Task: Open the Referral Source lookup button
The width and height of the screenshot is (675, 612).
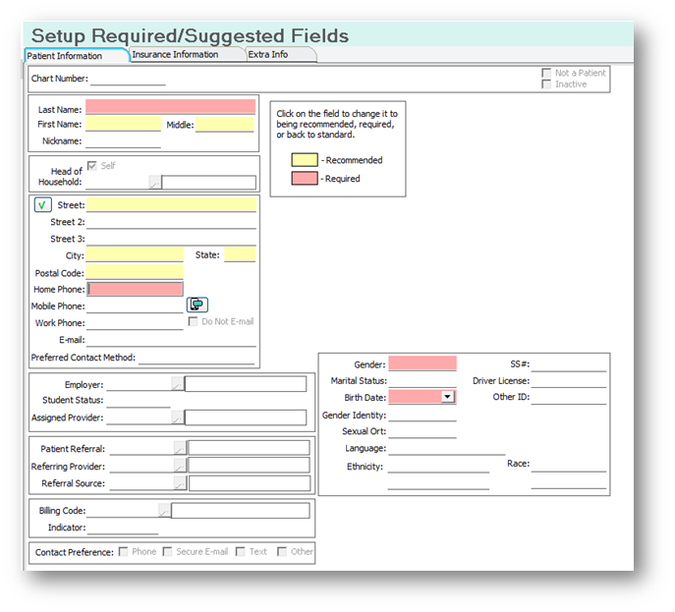Action: coord(180,483)
